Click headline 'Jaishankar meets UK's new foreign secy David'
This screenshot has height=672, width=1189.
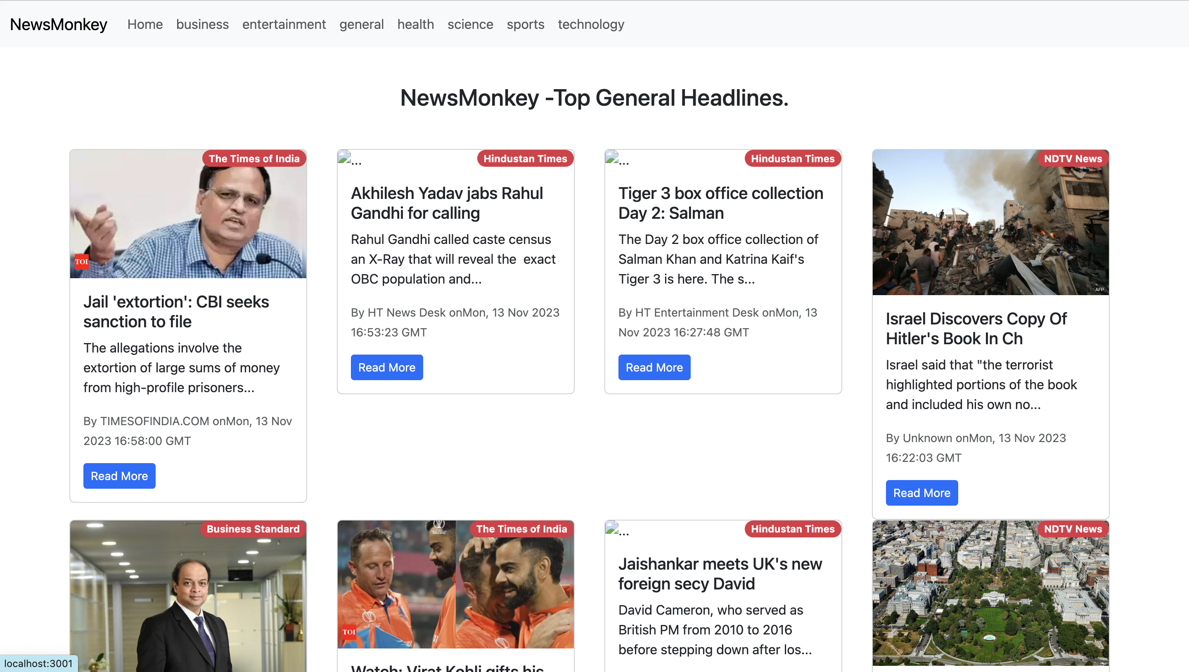tap(720, 573)
